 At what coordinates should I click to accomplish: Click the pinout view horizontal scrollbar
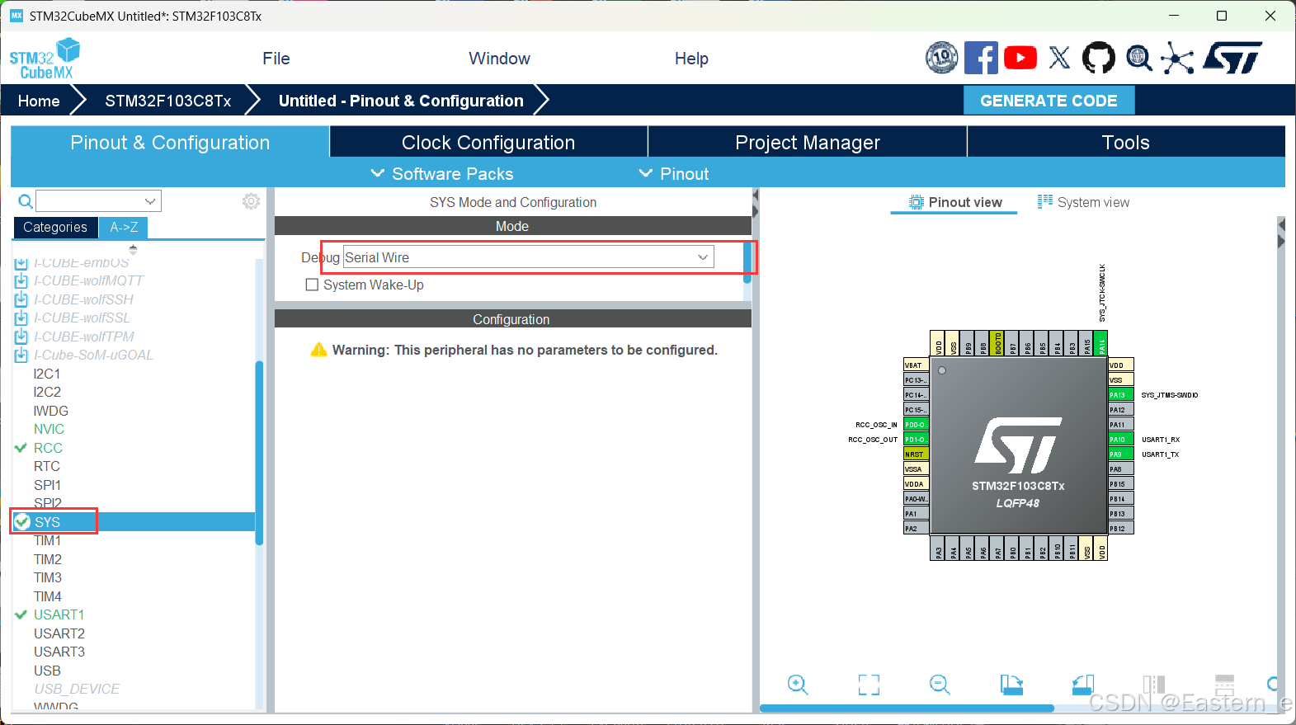pyautogui.click(x=907, y=708)
